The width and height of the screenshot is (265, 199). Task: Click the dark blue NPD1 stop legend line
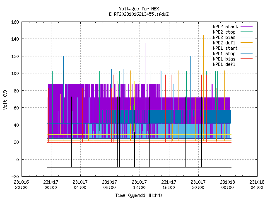tap(247, 53)
